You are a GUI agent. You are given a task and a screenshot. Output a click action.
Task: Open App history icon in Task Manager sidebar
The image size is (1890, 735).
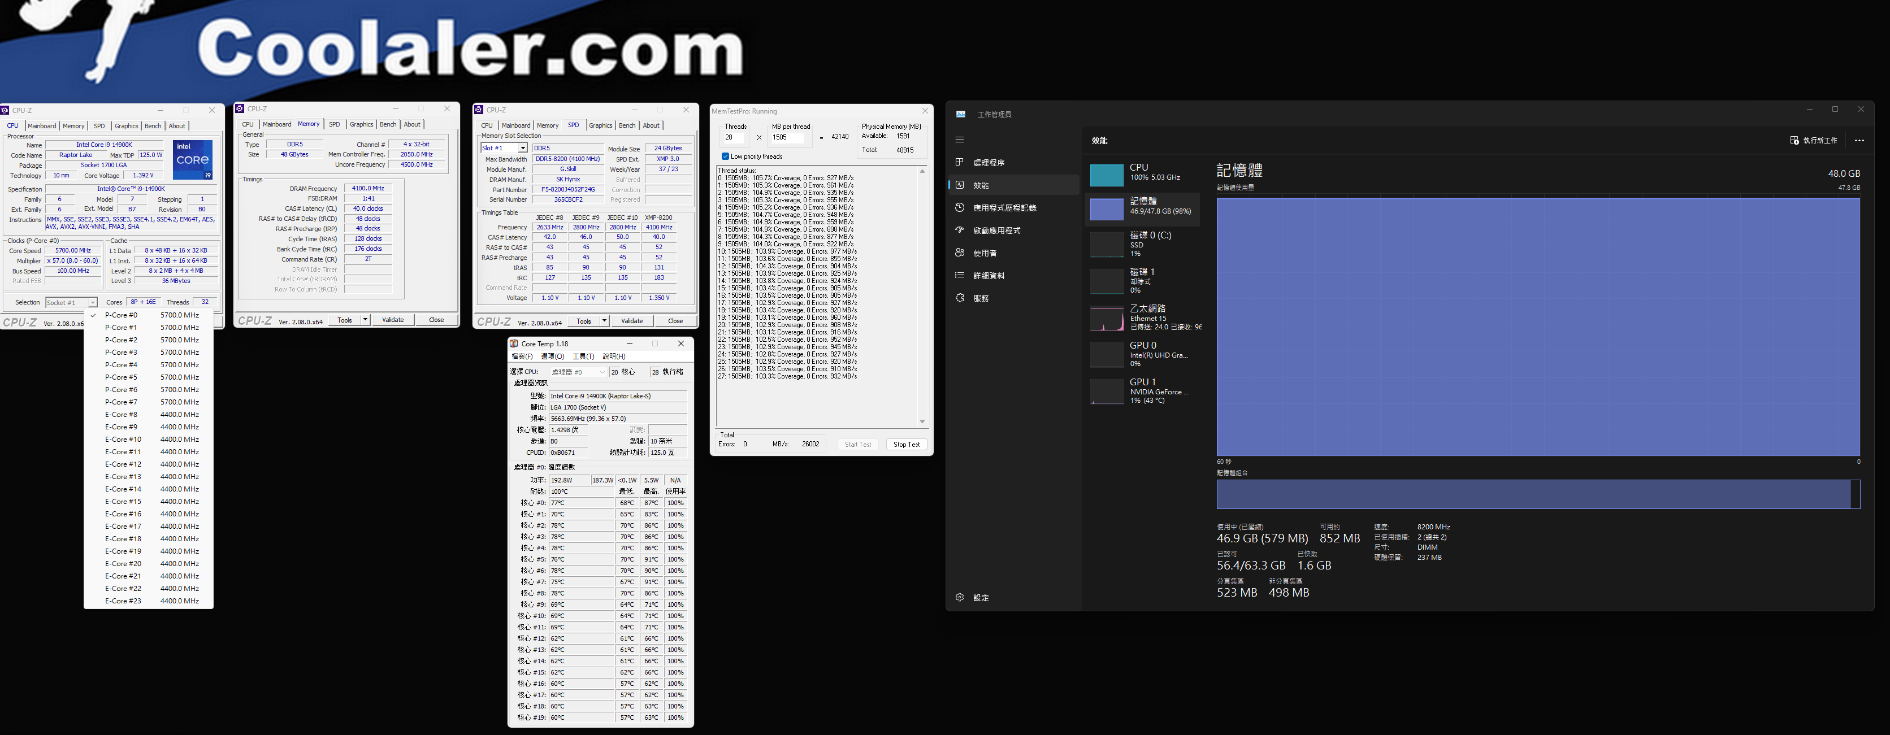tap(960, 207)
